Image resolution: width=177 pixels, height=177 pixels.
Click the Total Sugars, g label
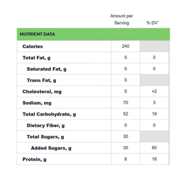pyautogui.click(x=45, y=137)
